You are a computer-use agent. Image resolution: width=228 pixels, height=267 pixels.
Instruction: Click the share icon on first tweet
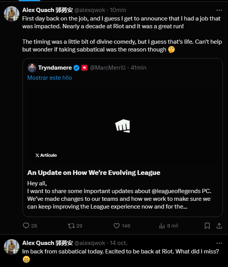[x=219, y=226]
